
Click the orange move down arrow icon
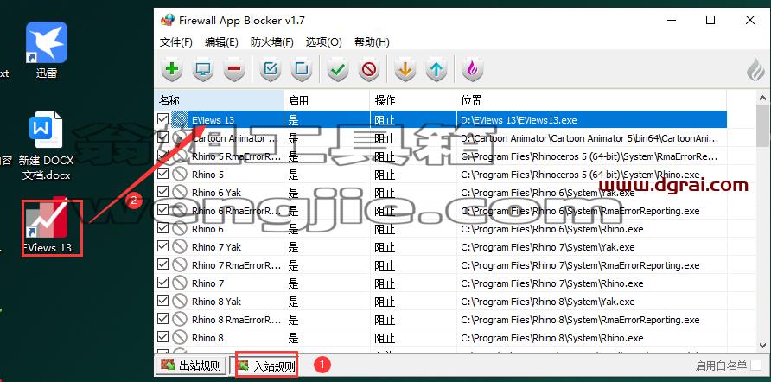(x=405, y=69)
